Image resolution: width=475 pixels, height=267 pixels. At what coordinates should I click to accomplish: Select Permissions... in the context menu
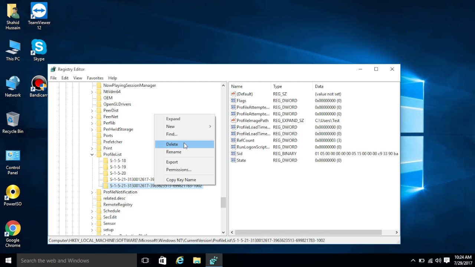point(179,170)
